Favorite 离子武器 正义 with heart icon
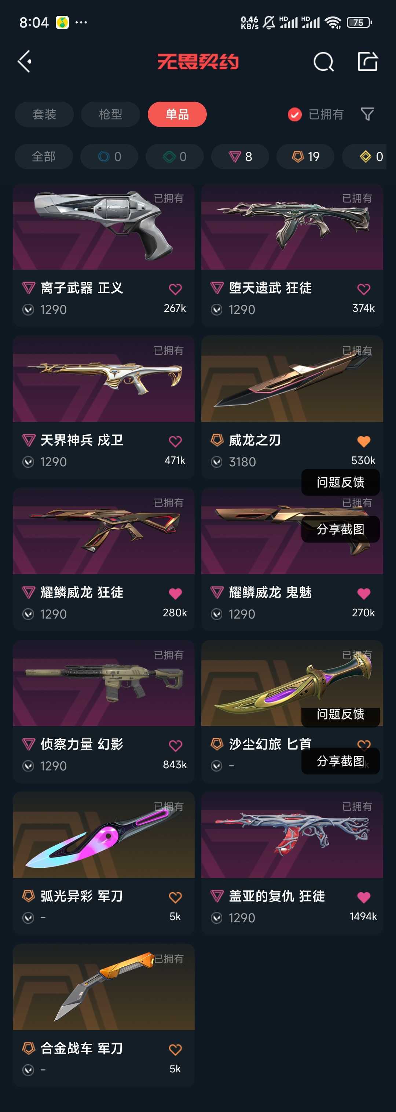 pyautogui.click(x=175, y=289)
